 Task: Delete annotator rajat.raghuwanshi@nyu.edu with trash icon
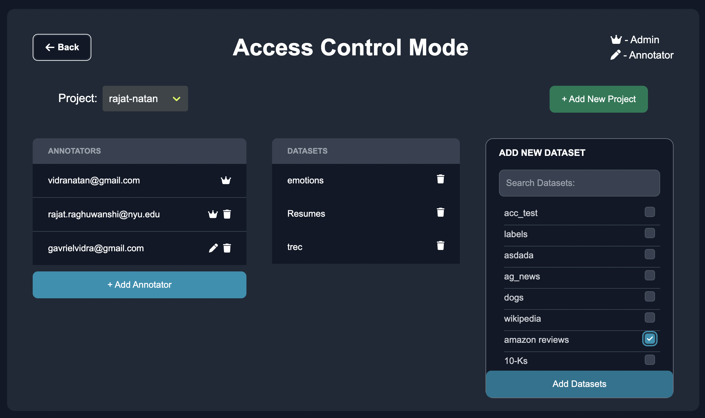pos(227,214)
